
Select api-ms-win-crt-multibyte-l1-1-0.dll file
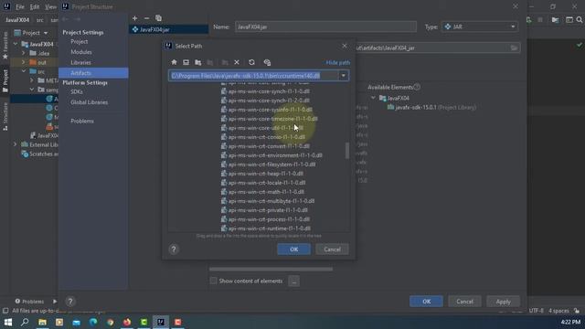point(271,201)
